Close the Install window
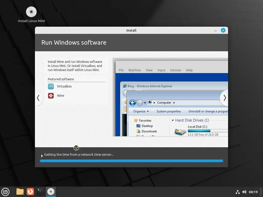263x197 pixels. (223, 30)
